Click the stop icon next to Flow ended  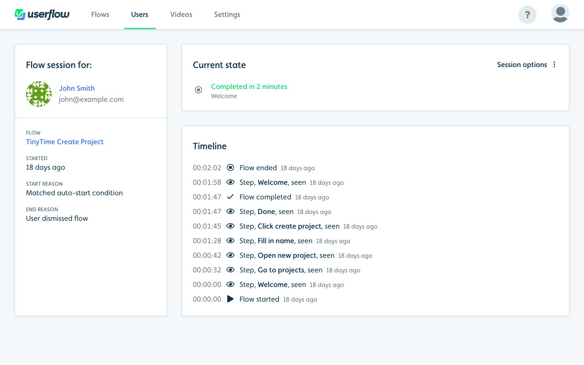click(230, 167)
